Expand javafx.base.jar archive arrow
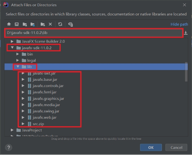 (23, 79)
